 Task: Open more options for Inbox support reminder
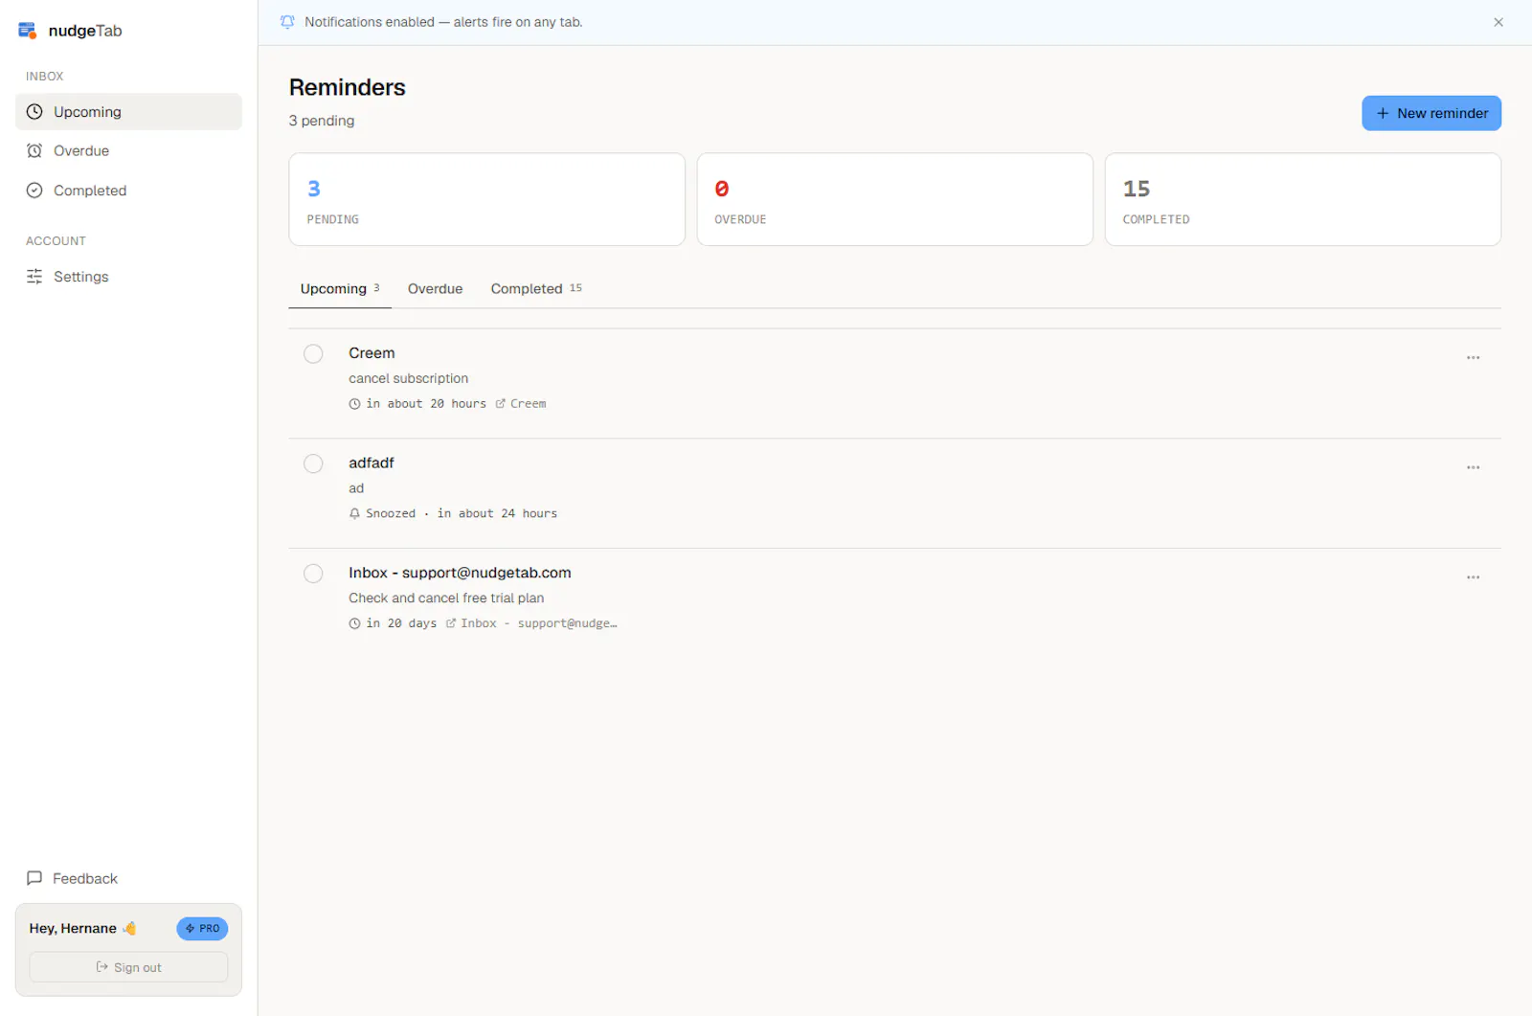click(x=1473, y=577)
